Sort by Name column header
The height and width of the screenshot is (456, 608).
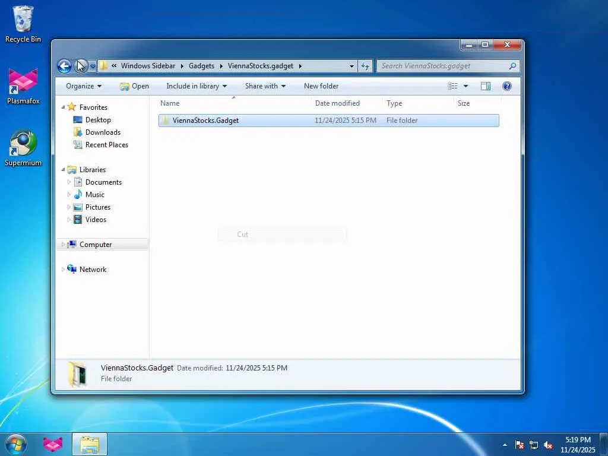point(234,103)
